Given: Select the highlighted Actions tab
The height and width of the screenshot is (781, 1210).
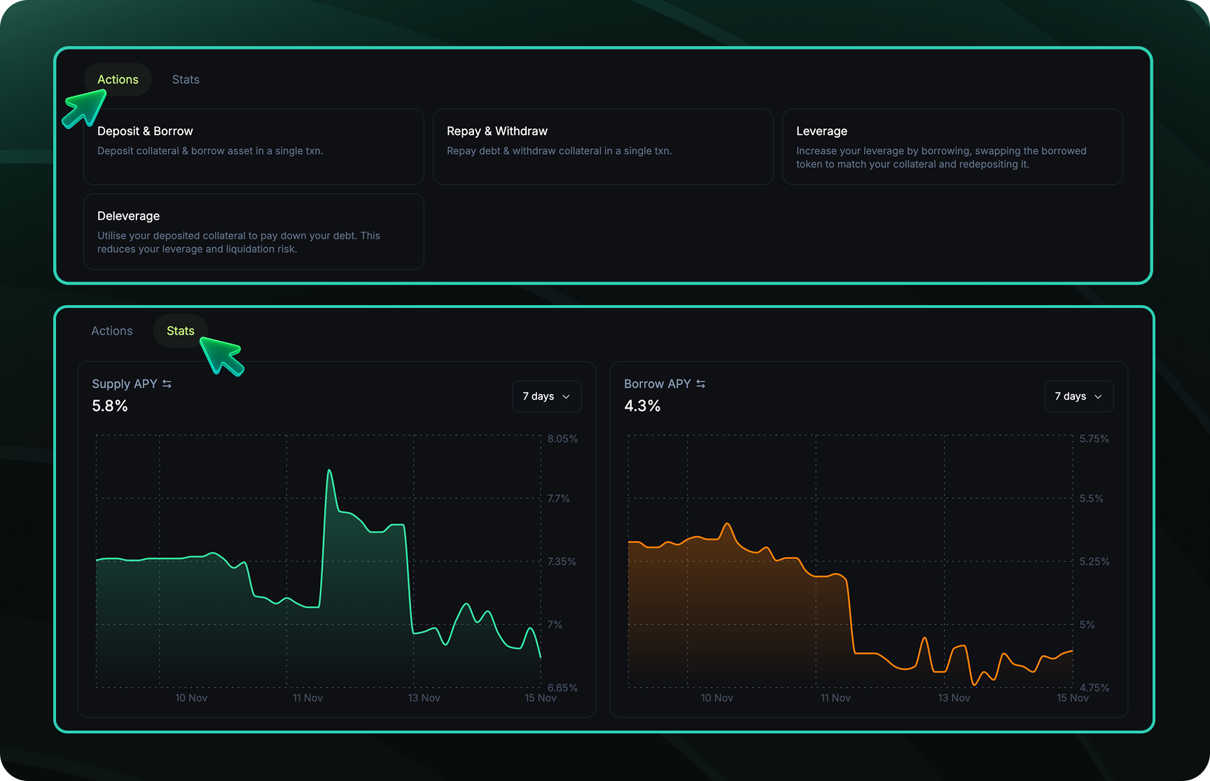Looking at the screenshot, I should pos(118,80).
